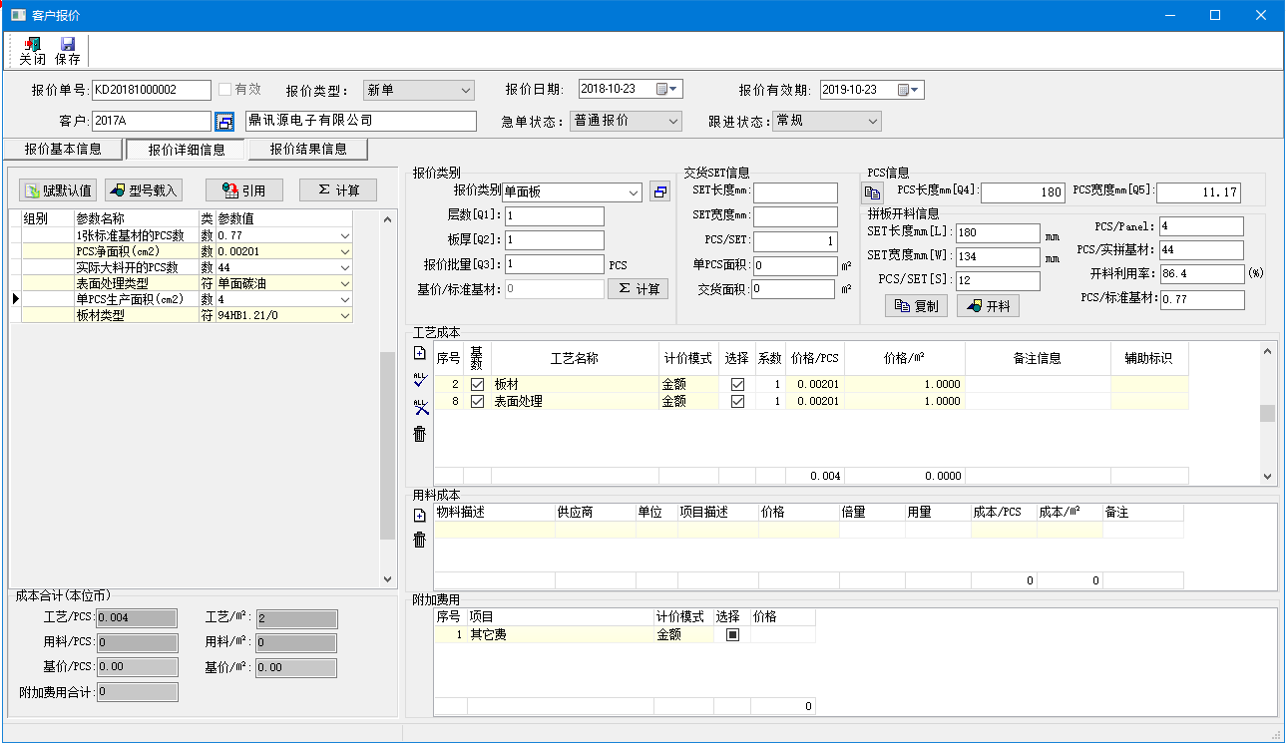The image size is (1286, 744).
Task: Open the 急单状态 dropdown showing 普通报价
Action: click(x=626, y=121)
